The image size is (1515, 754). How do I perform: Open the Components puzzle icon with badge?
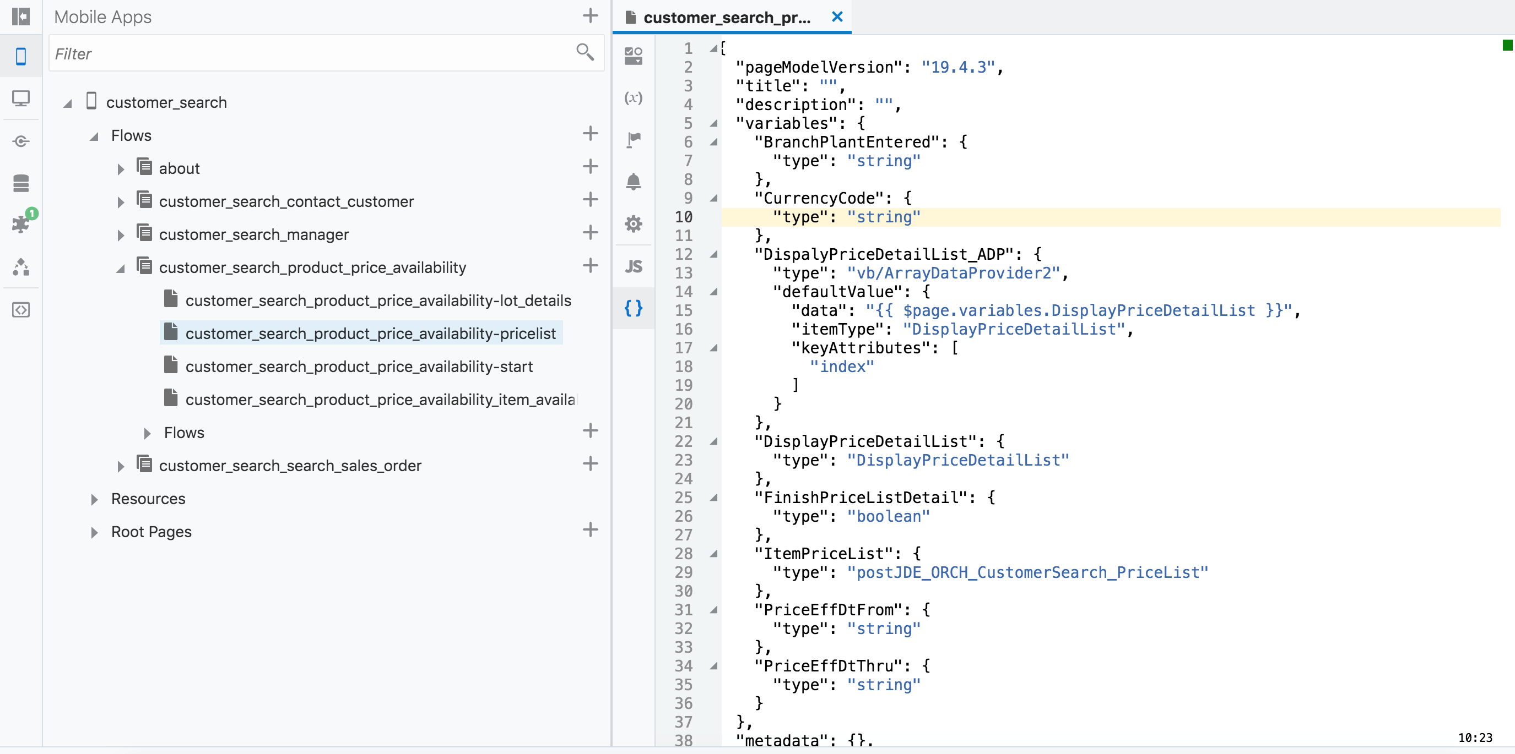[20, 225]
